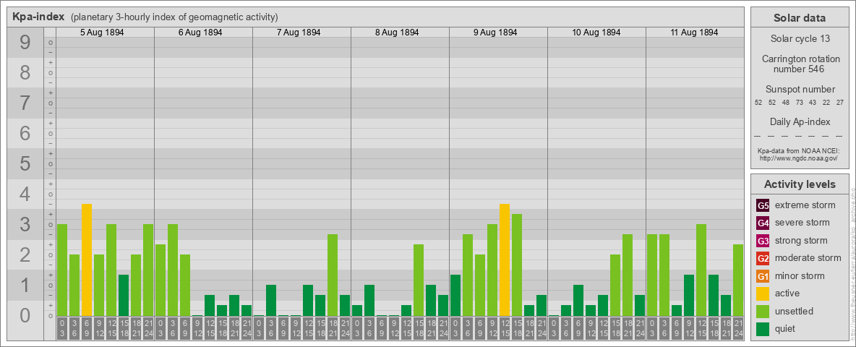Select the Kp scale number 7 on the axis

(x=25, y=103)
